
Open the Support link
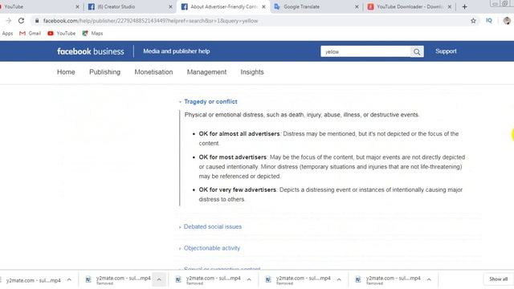pyautogui.click(x=446, y=51)
